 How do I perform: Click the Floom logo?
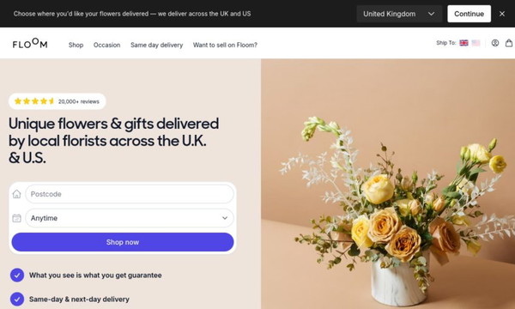tap(30, 43)
